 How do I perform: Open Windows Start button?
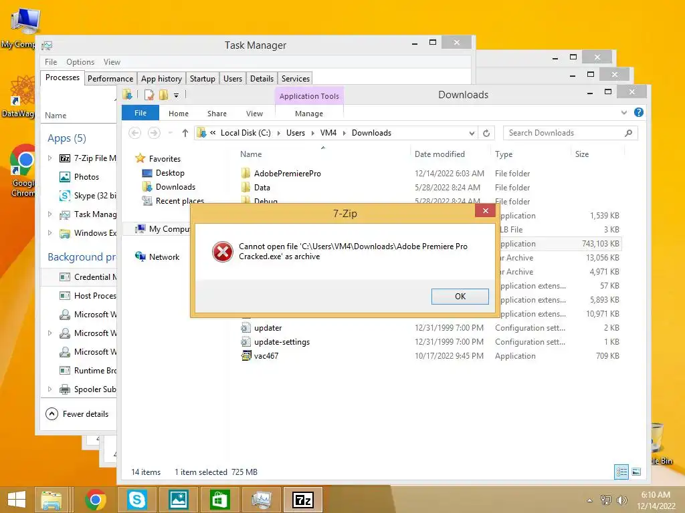[17, 500]
